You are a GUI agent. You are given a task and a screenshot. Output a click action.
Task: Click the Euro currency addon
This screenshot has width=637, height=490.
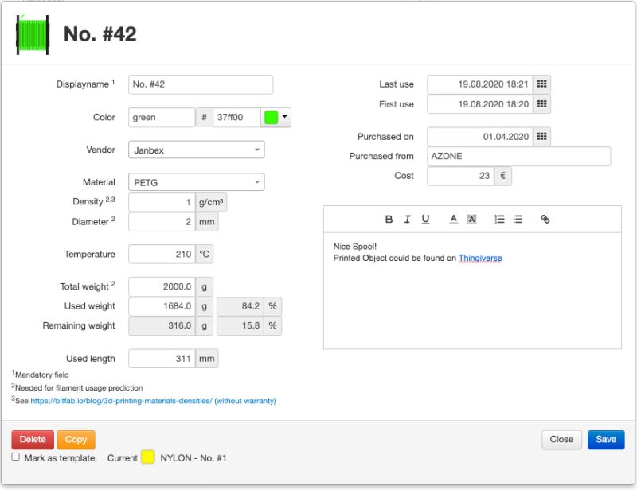click(x=503, y=176)
